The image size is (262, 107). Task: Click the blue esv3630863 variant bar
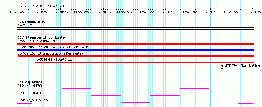pyautogui.click(x=135, y=50)
